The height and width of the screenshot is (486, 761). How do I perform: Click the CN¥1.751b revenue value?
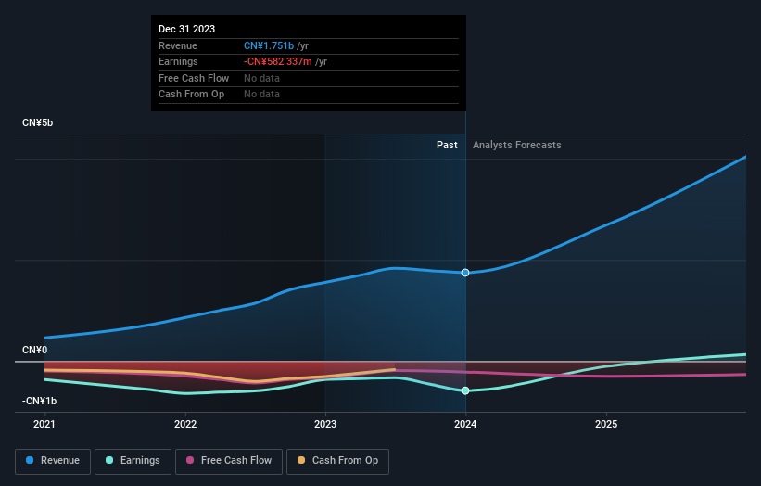(269, 45)
